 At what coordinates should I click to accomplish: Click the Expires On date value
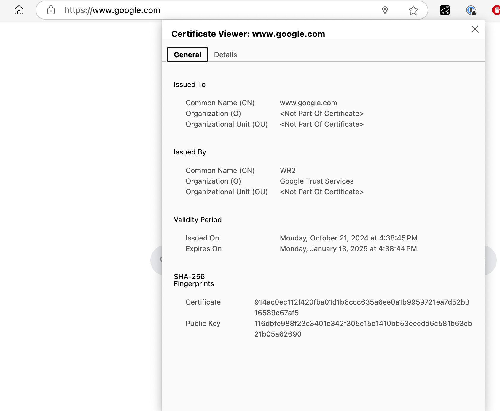point(348,249)
